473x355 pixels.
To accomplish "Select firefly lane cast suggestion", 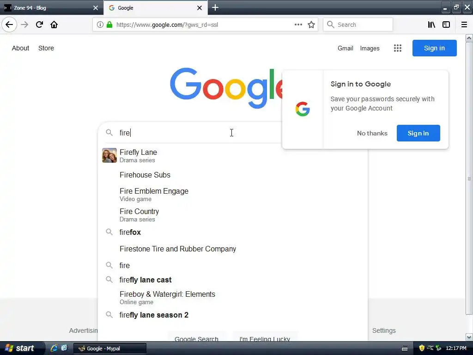I will (233, 280).
